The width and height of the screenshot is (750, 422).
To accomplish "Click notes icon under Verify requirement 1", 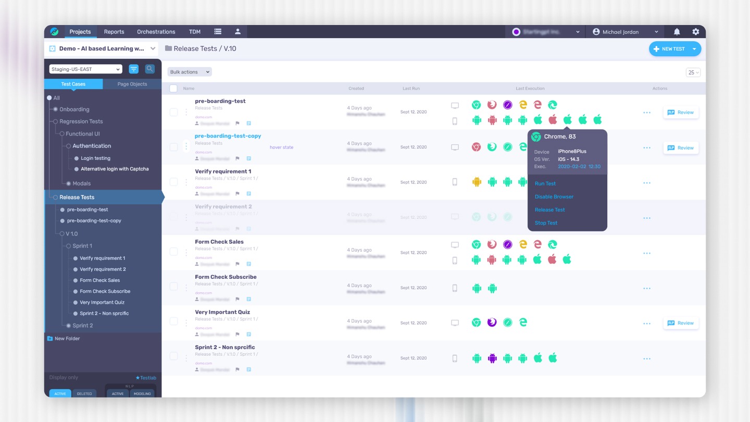I will (x=248, y=194).
